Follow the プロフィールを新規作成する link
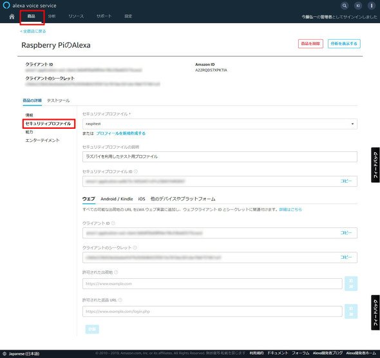380x358 pixels. (x=120, y=133)
